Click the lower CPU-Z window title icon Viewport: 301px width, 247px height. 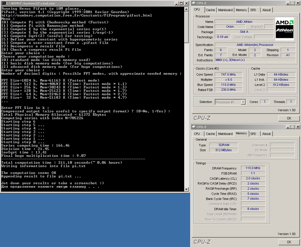click(x=194, y=127)
